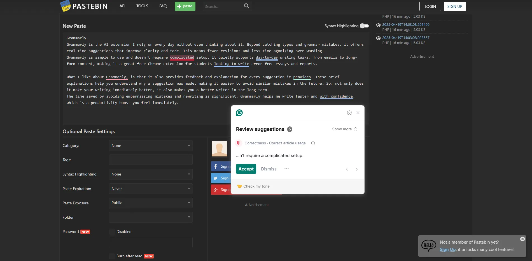Open the Paste Exposure dropdown
The height and width of the screenshot is (261, 532).
pos(150,203)
